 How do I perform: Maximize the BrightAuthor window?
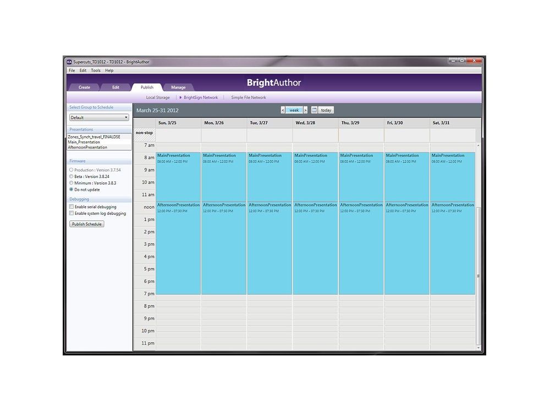point(463,60)
